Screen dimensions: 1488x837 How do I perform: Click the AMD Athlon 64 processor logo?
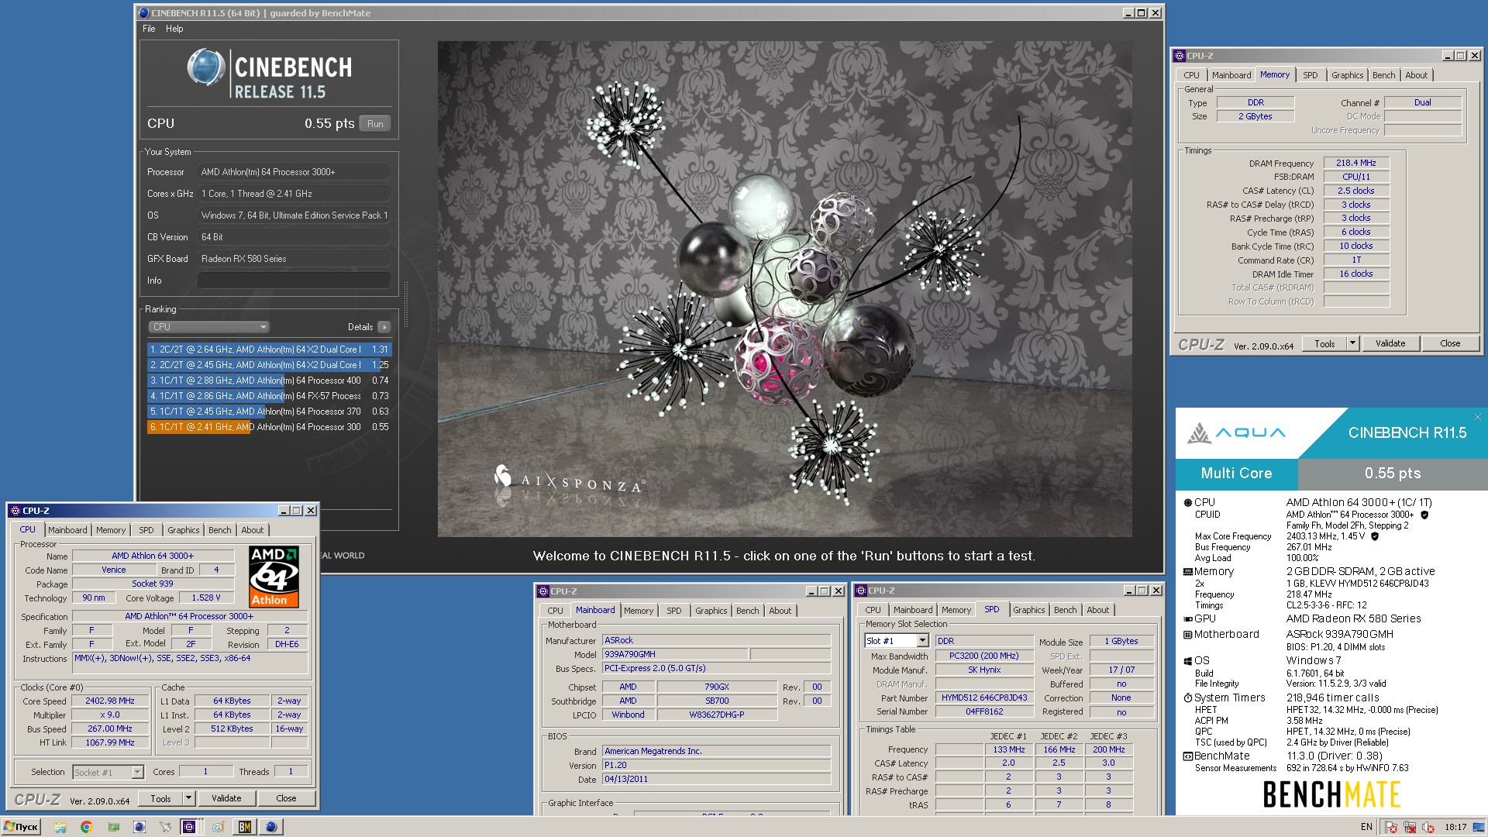[274, 577]
